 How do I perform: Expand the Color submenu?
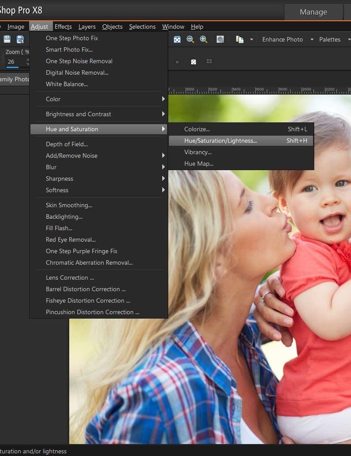(x=98, y=99)
